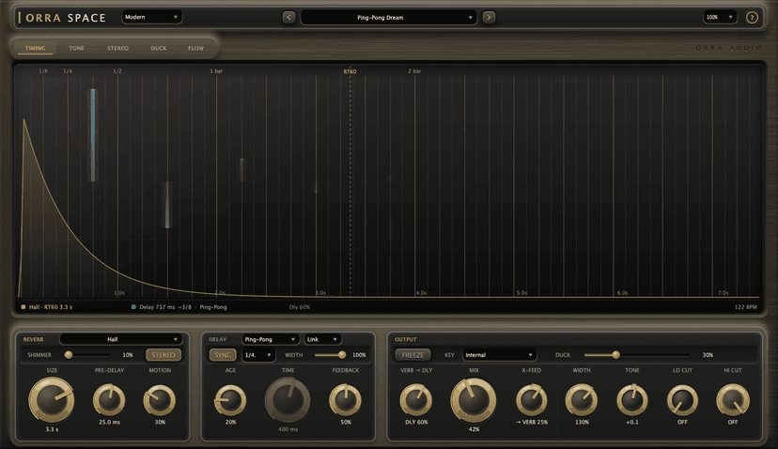Open help via the question mark icon
The width and height of the screenshot is (778, 449).
point(753,17)
